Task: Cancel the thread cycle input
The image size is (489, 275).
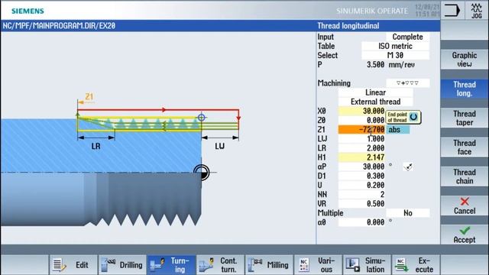Action: [465, 205]
